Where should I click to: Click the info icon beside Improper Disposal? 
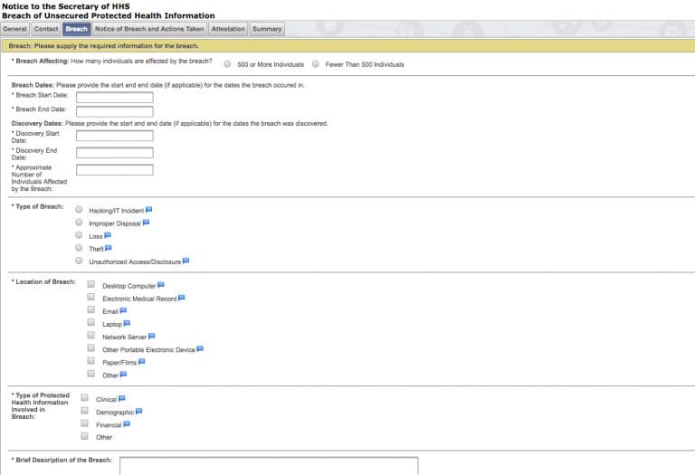pos(146,223)
